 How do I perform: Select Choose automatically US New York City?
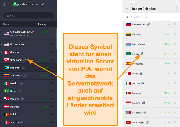29,34
